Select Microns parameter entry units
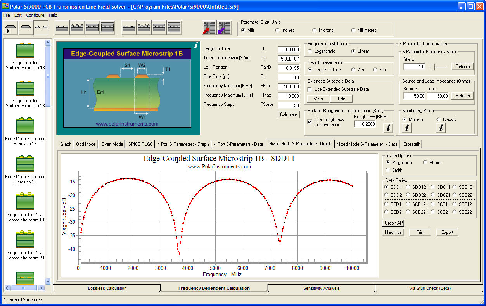 point(315,30)
